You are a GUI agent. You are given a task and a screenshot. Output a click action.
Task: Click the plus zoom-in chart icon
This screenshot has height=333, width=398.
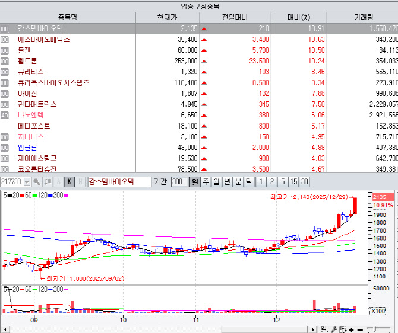click(352, 329)
